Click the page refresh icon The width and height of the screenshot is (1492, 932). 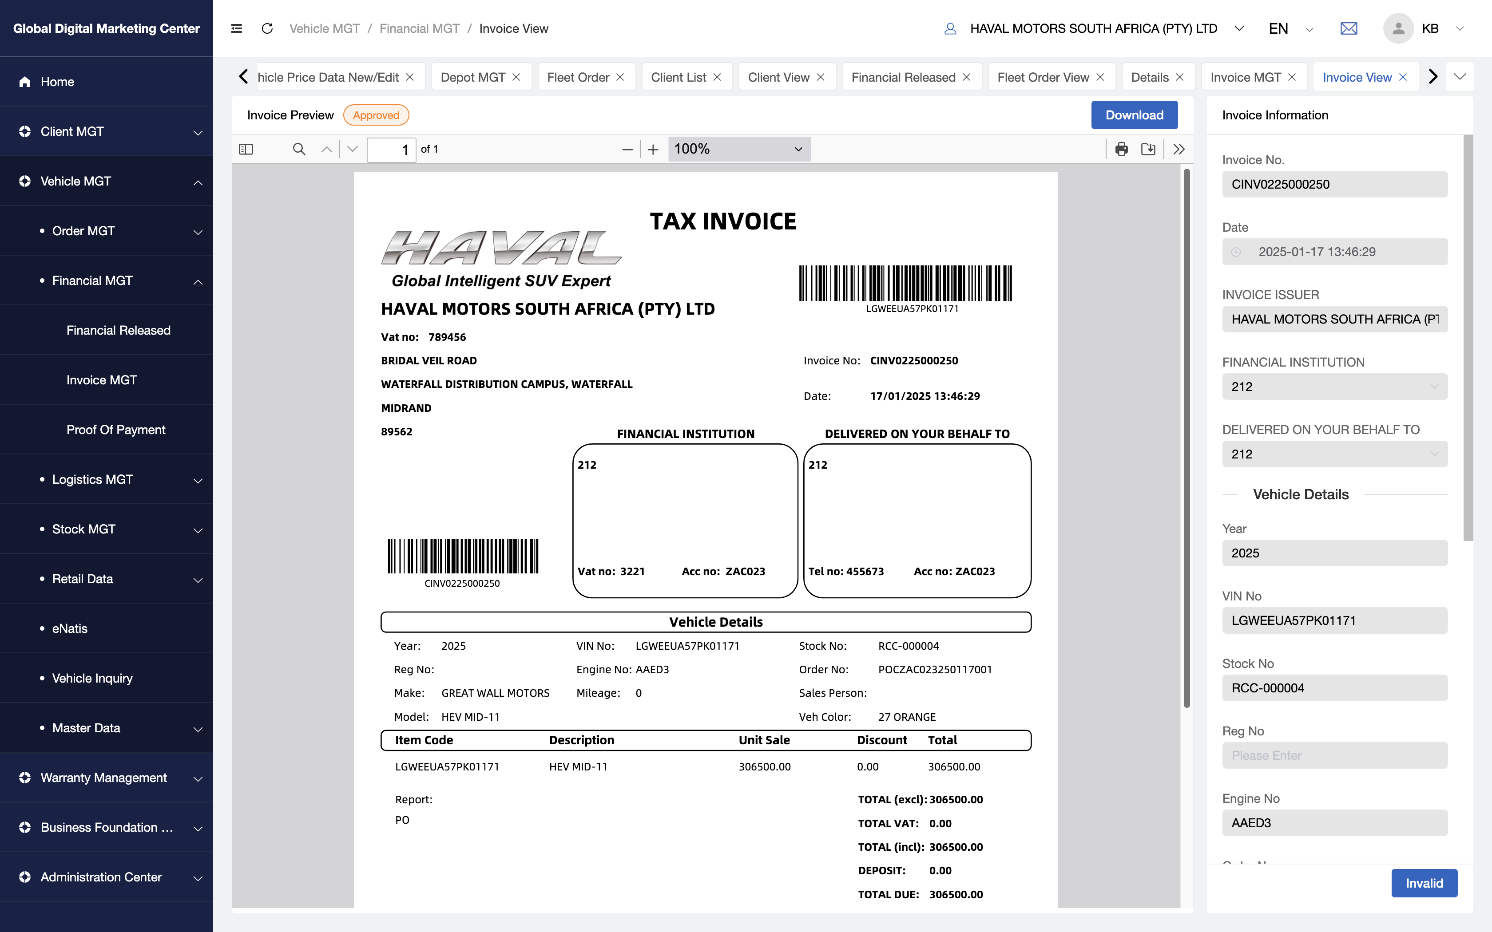pos(267,28)
